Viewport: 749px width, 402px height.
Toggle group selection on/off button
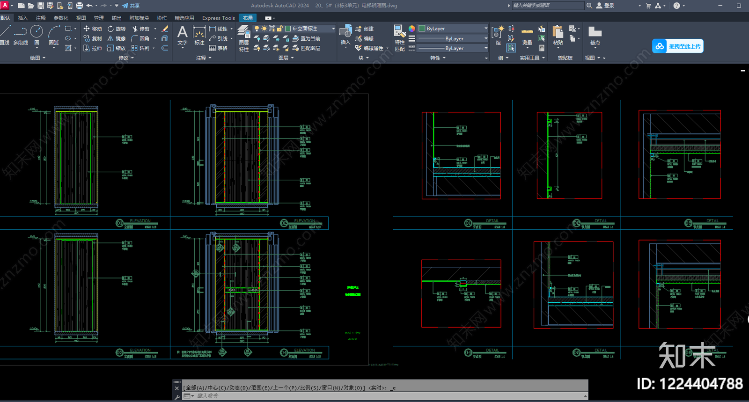[511, 48]
